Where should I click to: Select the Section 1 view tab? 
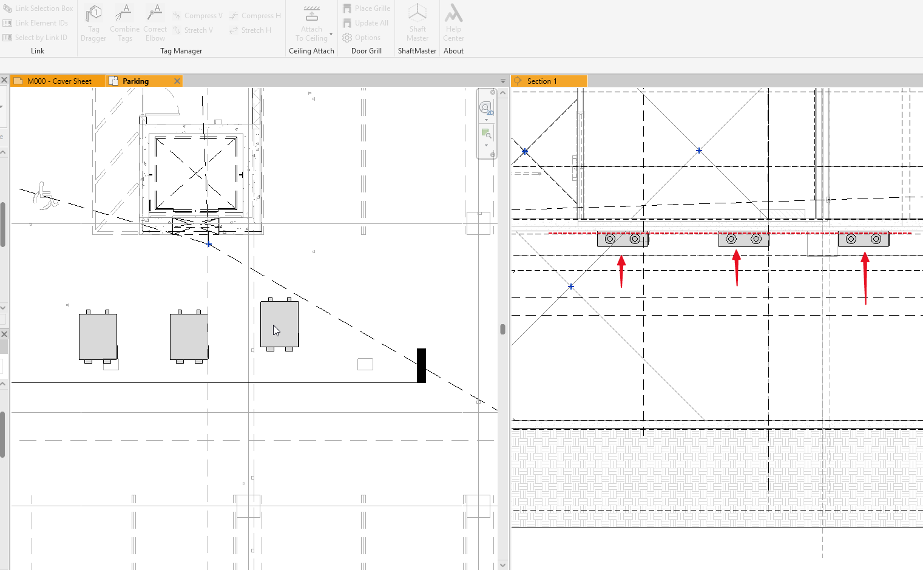click(x=549, y=81)
